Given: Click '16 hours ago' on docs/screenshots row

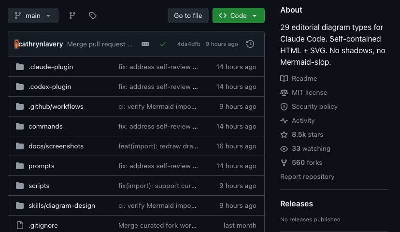Looking at the screenshot, I should (x=236, y=146).
